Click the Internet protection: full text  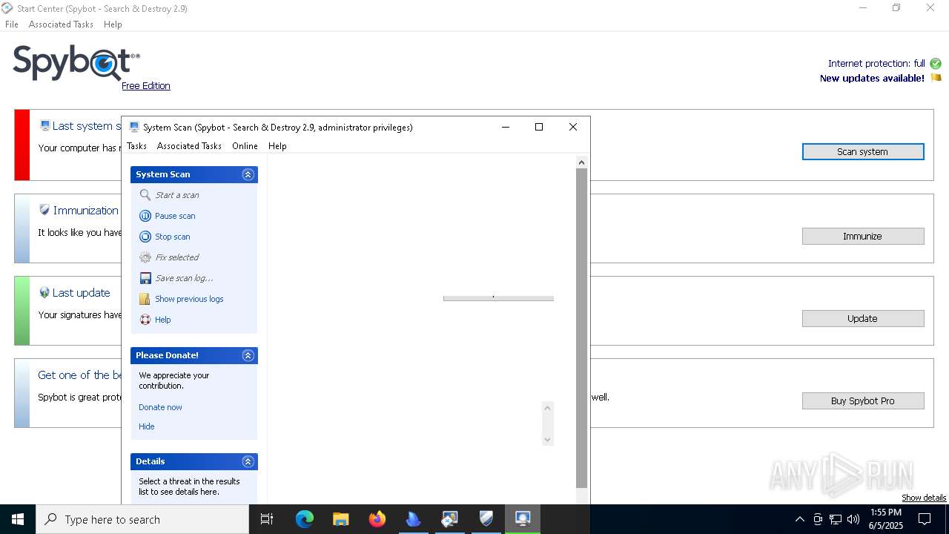click(876, 64)
